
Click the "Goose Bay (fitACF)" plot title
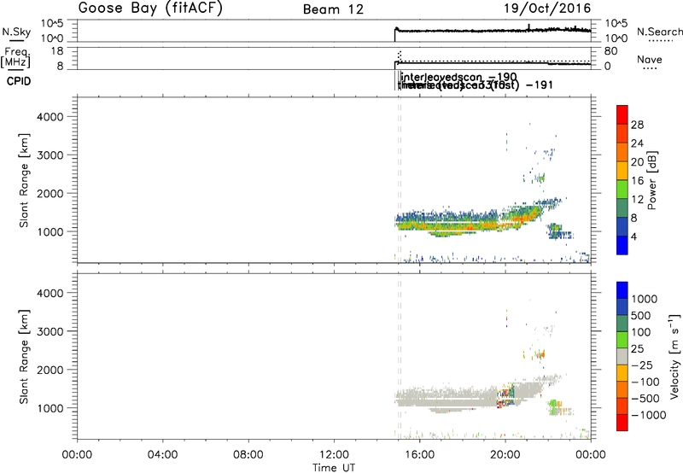point(150,9)
